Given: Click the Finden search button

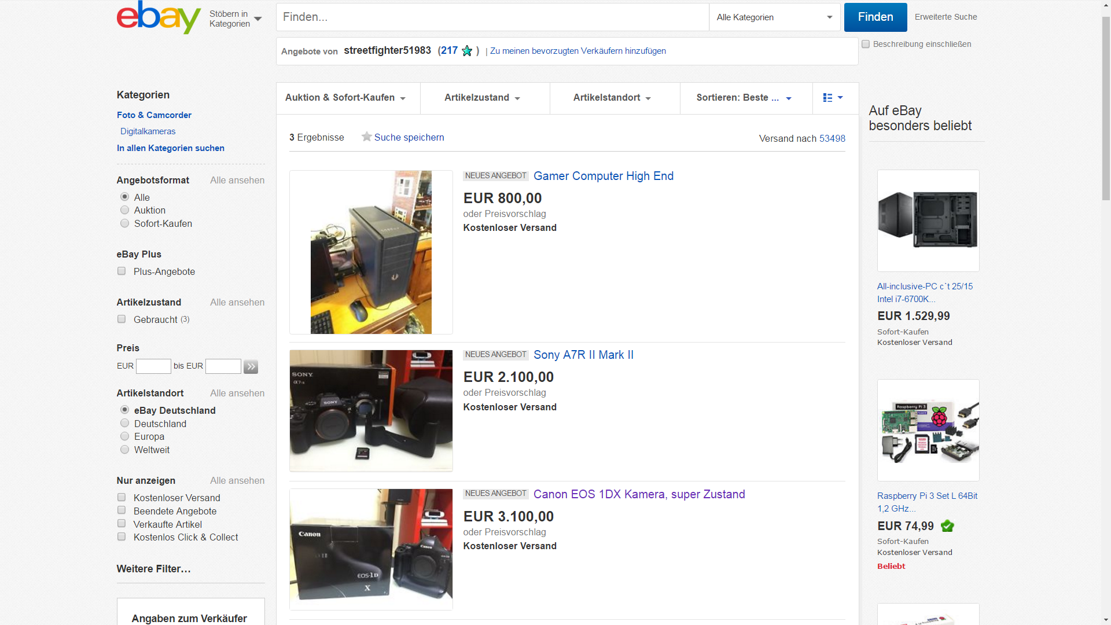Looking at the screenshot, I should [x=875, y=17].
